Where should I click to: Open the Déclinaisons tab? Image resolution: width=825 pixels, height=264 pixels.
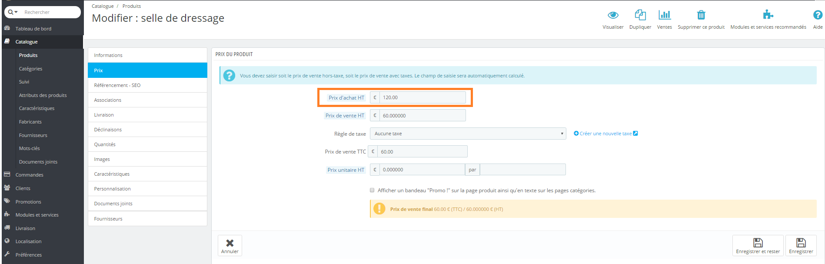click(x=147, y=130)
